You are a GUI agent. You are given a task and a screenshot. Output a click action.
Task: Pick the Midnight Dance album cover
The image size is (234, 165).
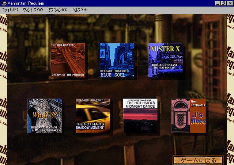click(140, 116)
